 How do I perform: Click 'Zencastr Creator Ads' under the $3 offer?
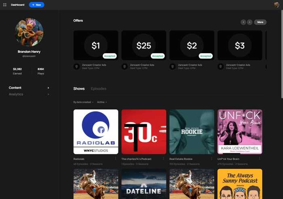point(238,65)
